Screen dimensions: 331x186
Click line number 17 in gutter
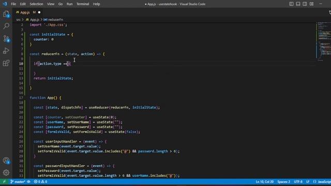pyautogui.click(x=21, y=98)
